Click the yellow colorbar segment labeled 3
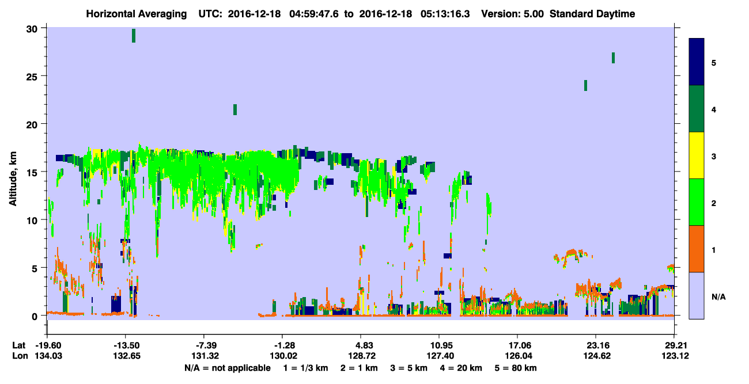This screenshot has width=749, height=384. (697, 155)
